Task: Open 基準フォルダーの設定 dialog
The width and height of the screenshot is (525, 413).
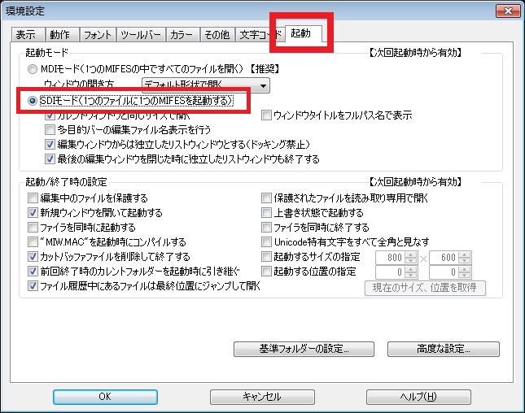Action: [293, 350]
